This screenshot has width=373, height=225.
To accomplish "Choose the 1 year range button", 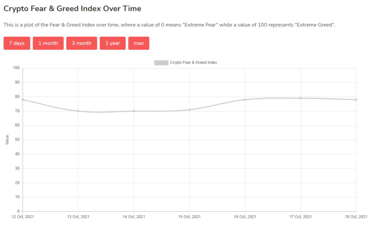I will point(113,43).
